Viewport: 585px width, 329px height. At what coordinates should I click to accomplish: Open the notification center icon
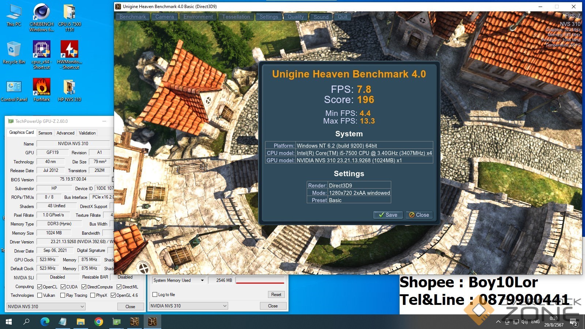coord(574,322)
